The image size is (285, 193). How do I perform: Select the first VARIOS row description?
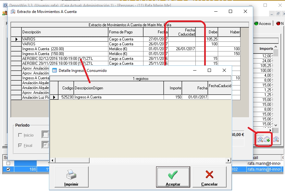click(65, 39)
